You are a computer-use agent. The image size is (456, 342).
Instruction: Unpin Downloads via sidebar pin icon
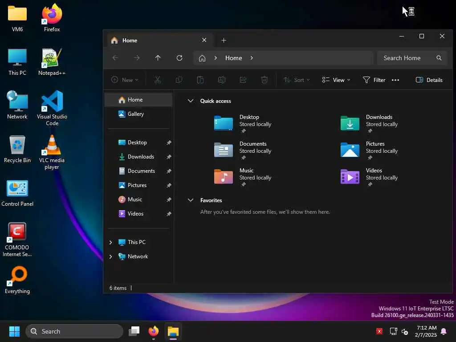point(169,157)
